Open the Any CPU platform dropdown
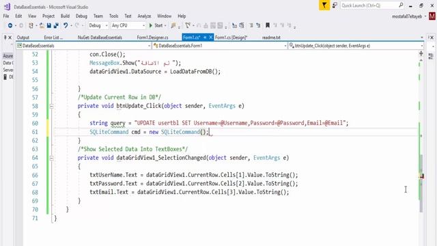The image size is (437, 246). coord(128,25)
